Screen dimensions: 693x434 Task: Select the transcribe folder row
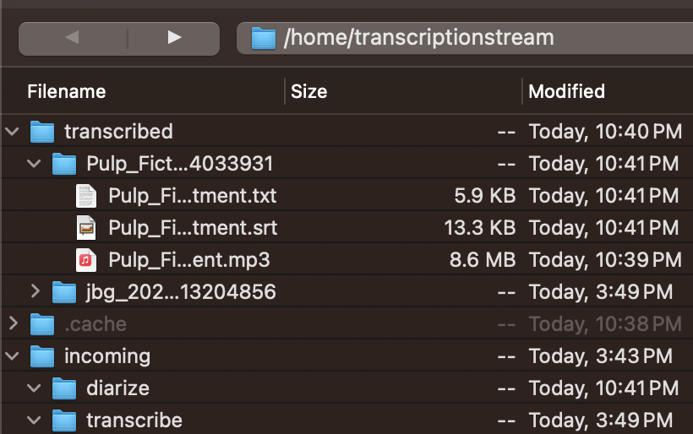point(134,420)
